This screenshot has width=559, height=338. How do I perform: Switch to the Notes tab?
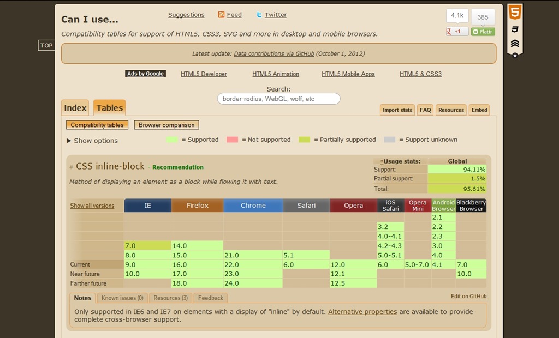pos(82,298)
